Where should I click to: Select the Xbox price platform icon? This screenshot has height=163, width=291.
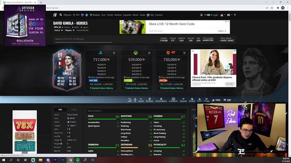135,53
